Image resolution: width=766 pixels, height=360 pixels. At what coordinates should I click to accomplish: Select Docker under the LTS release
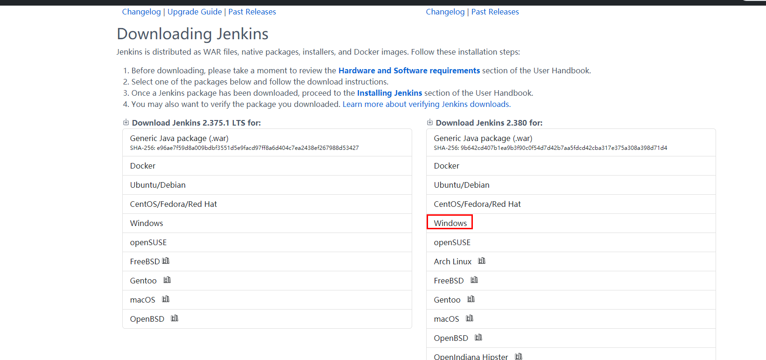[267, 166]
